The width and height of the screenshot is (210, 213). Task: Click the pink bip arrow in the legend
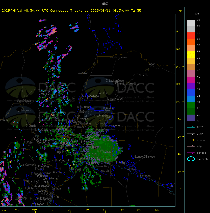[x=191, y=146]
